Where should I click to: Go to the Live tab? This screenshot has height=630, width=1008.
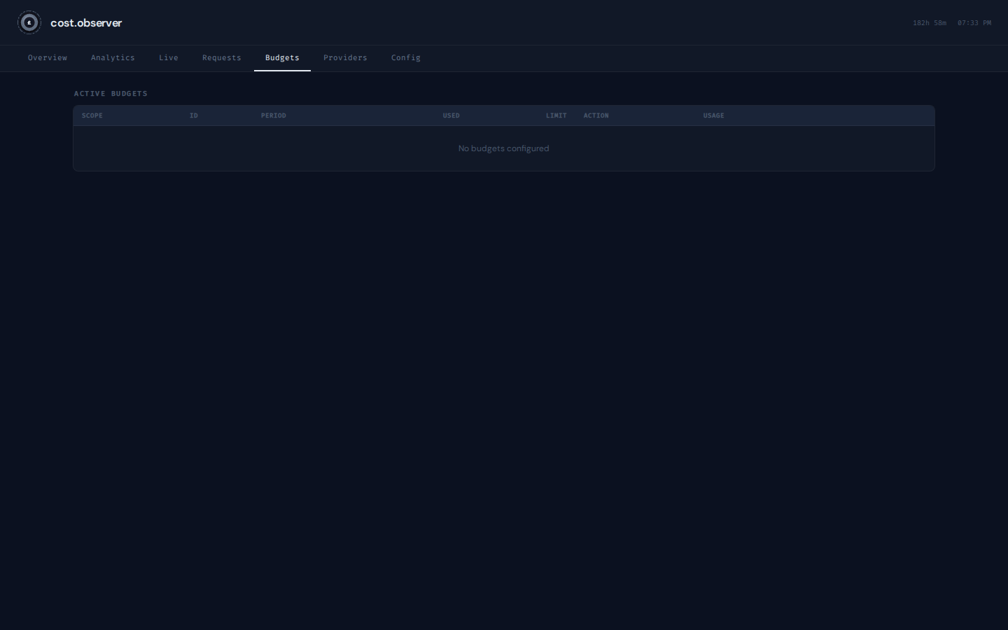pos(169,58)
